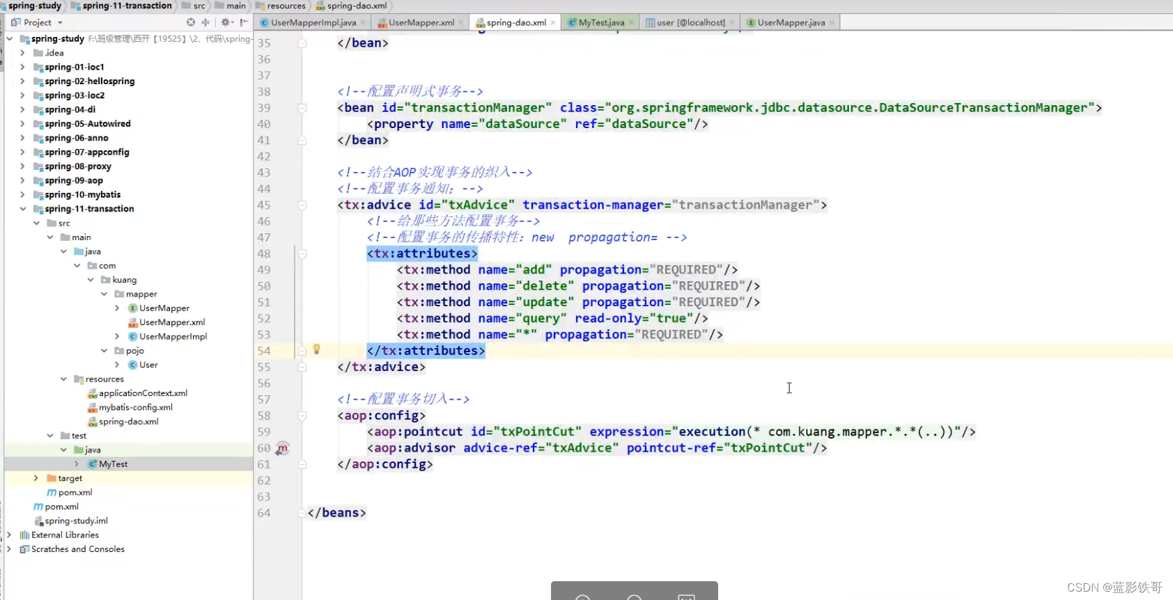Screen dimensions: 1173x600
Task: Click the hide Project panel icon
Action: pos(244,22)
